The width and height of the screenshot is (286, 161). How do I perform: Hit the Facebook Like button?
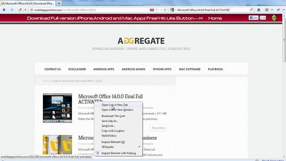253,18
